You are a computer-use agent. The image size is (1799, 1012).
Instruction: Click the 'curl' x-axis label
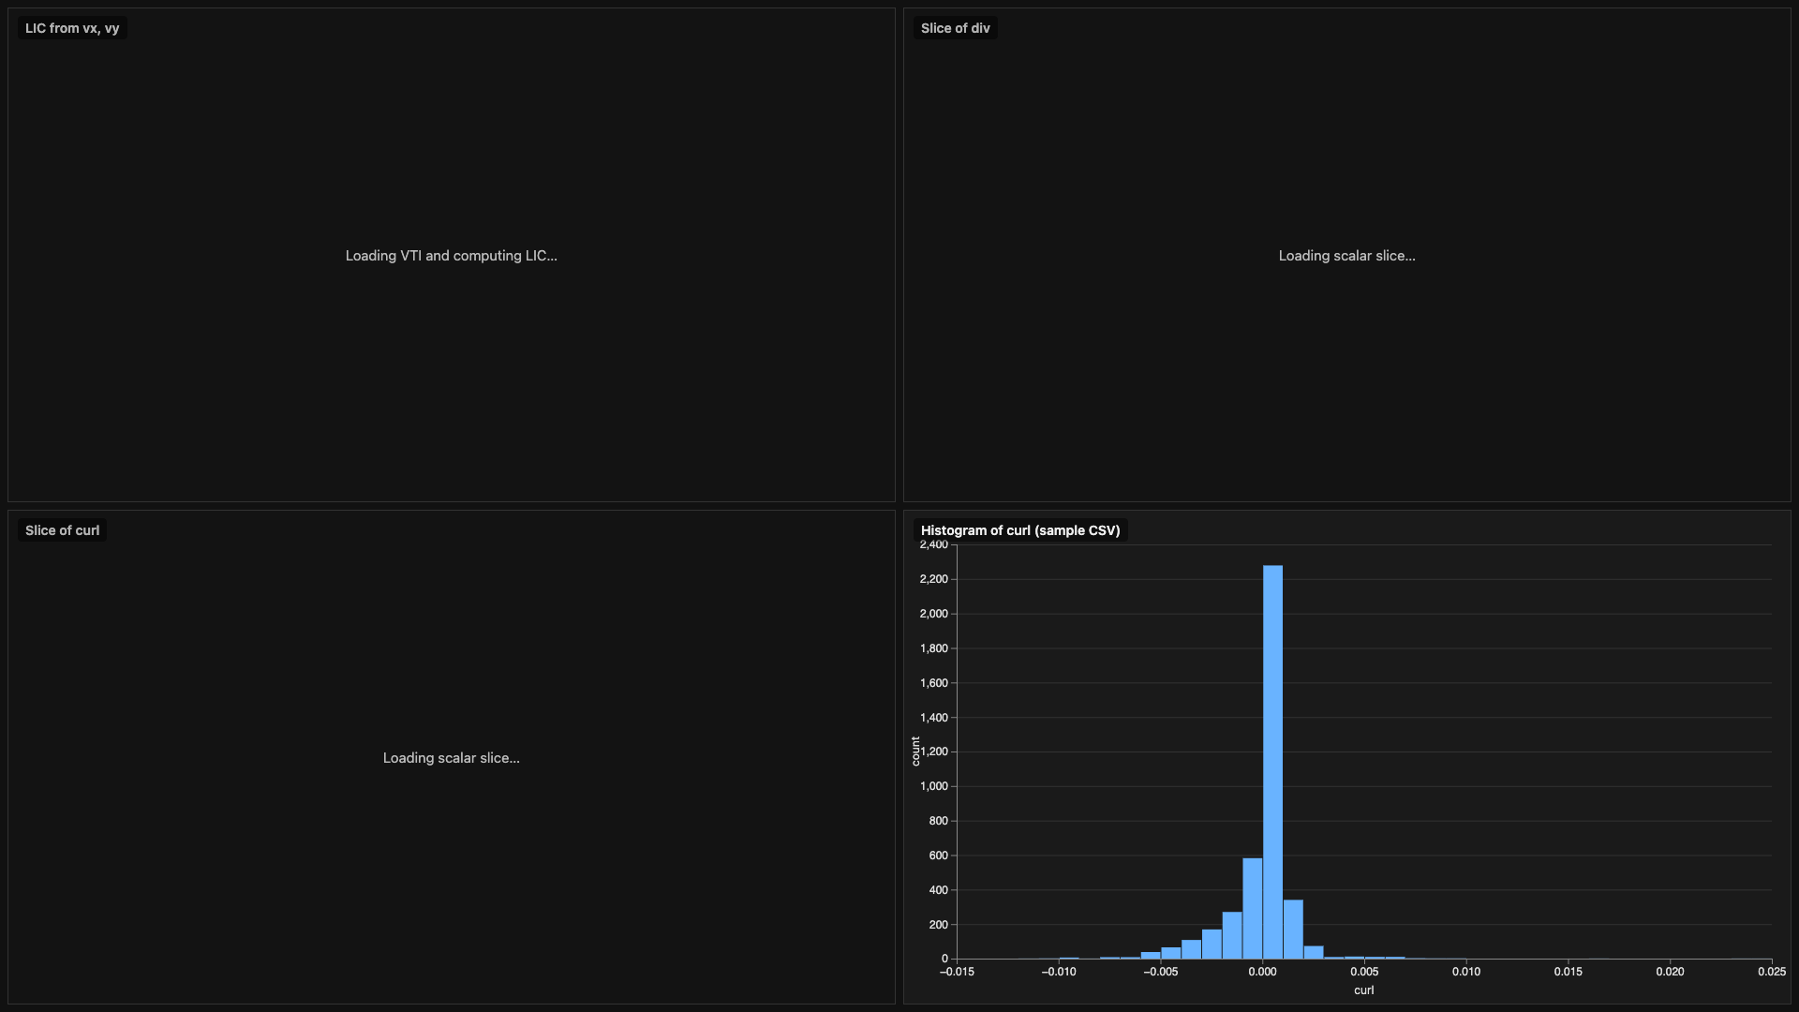click(x=1363, y=990)
